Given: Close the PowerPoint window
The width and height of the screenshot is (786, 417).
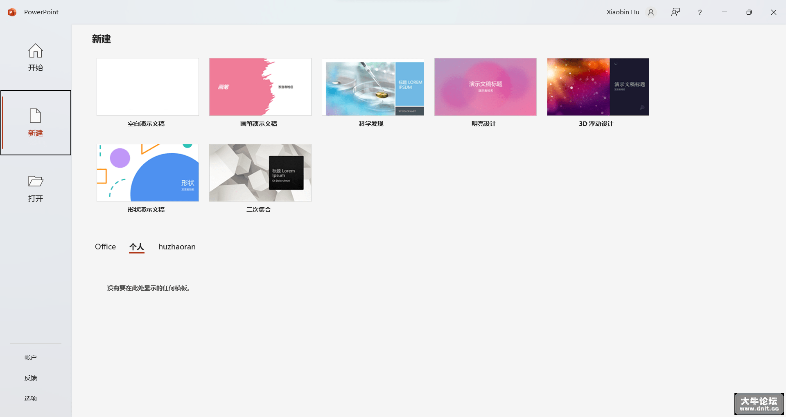Looking at the screenshot, I should pos(774,12).
